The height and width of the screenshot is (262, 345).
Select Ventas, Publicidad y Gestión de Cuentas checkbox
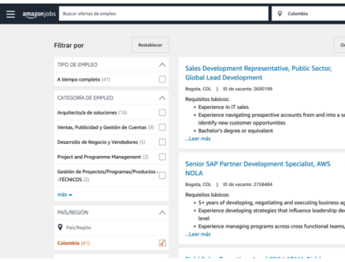coord(162,127)
